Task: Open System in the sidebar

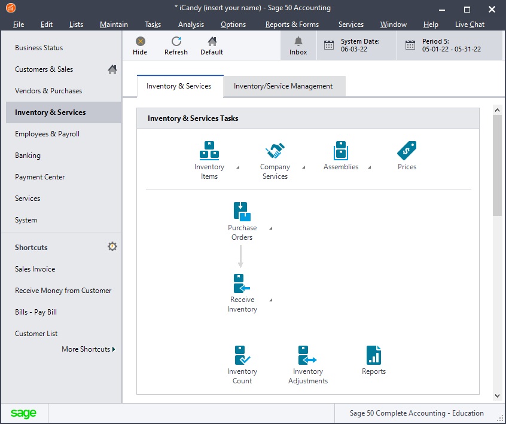Action: click(x=26, y=220)
